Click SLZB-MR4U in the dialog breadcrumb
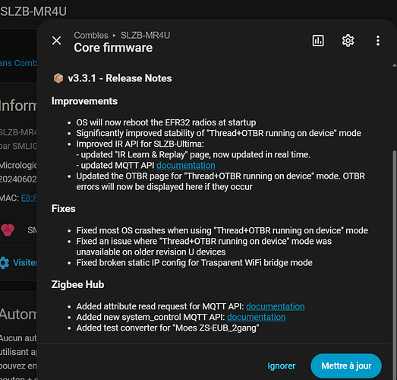The width and height of the screenshot is (397, 380). coord(145,35)
